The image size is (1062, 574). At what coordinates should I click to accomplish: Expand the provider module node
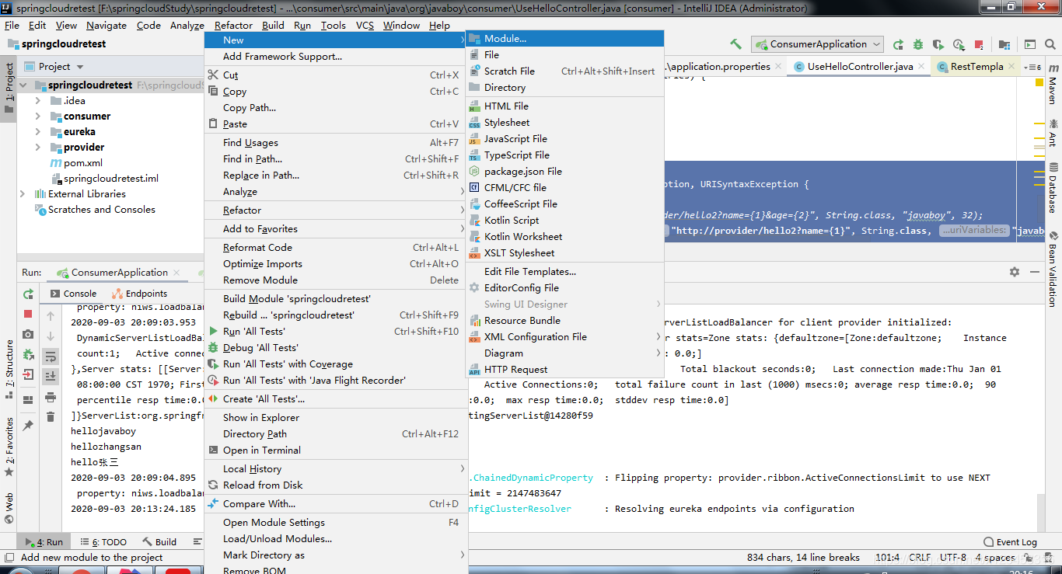click(x=37, y=147)
